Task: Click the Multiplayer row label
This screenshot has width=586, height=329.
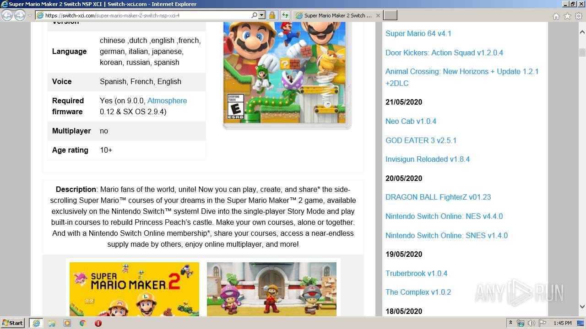Action: (71, 131)
